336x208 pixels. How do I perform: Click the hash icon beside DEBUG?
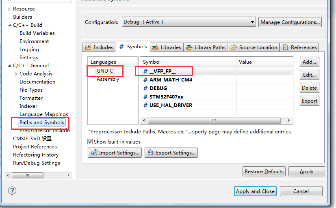click(145, 88)
